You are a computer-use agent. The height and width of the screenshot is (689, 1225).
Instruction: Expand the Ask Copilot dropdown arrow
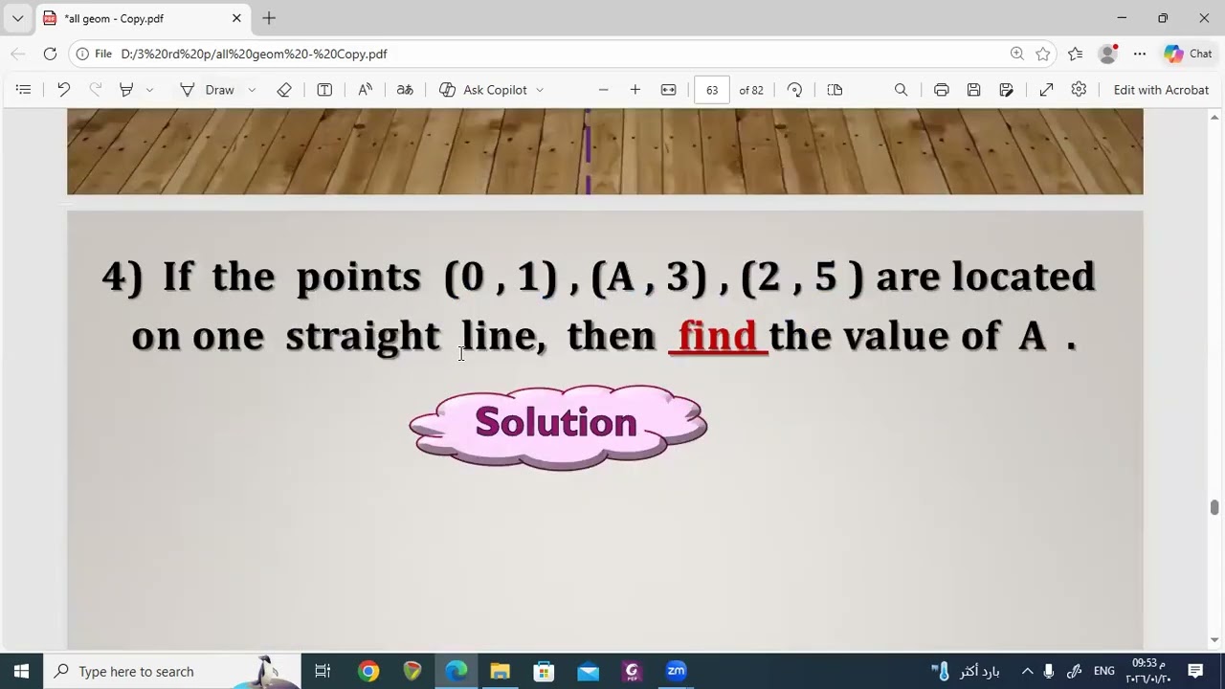point(540,90)
